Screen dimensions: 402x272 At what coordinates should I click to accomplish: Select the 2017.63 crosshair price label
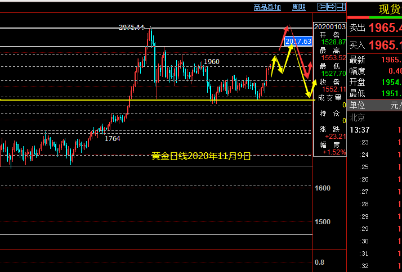298,41
